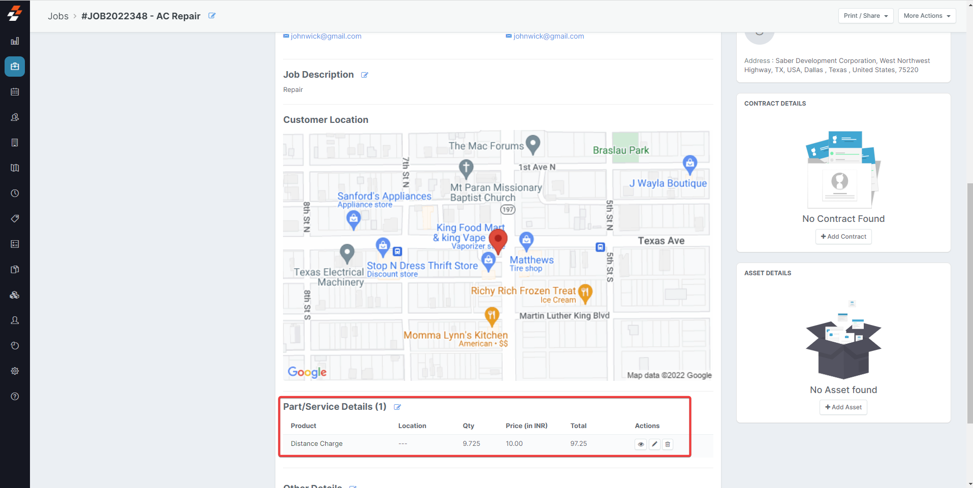This screenshot has height=488, width=973.
Task: Click the Google logo on the map
Action: point(307,372)
